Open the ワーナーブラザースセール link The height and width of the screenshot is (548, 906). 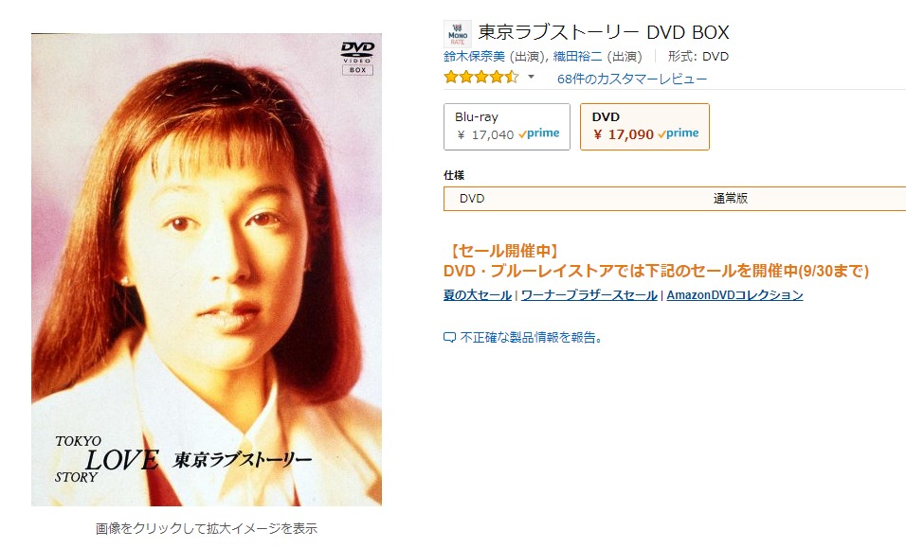pos(589,294)
